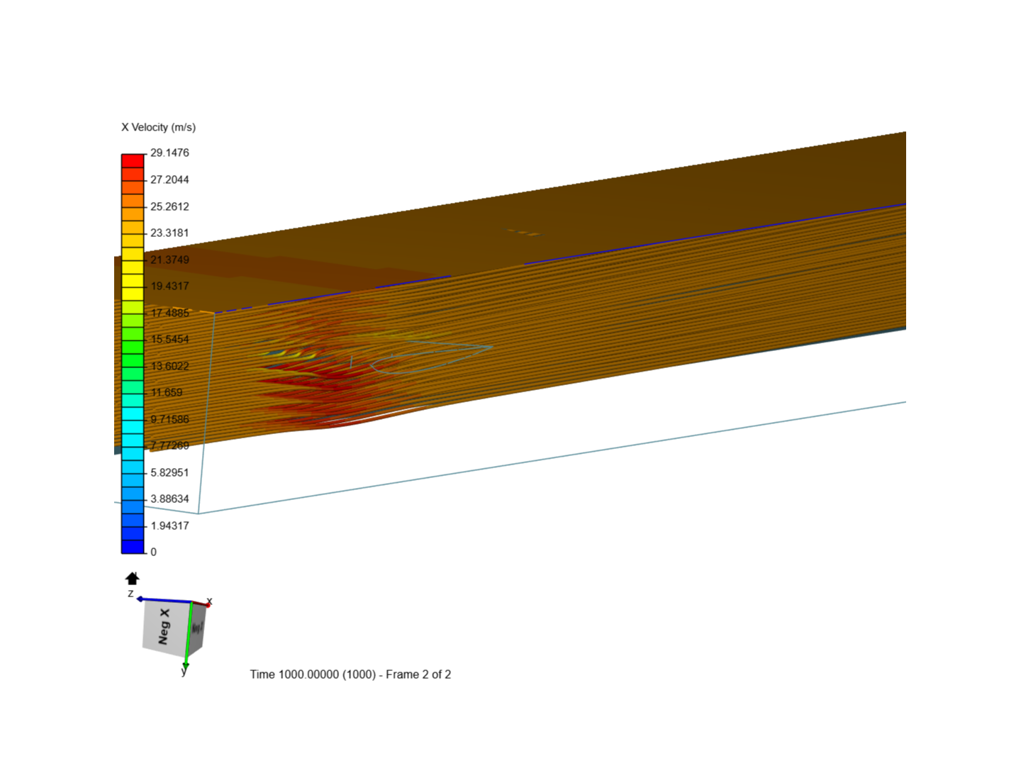The image size is (1021, 766).
Task: Click legend value 3.88634
Action: (169, 499)
